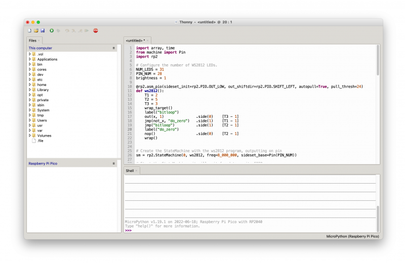405x263 pixels.
Task: Save the script with the floppy icon
Action: (43, 31)
